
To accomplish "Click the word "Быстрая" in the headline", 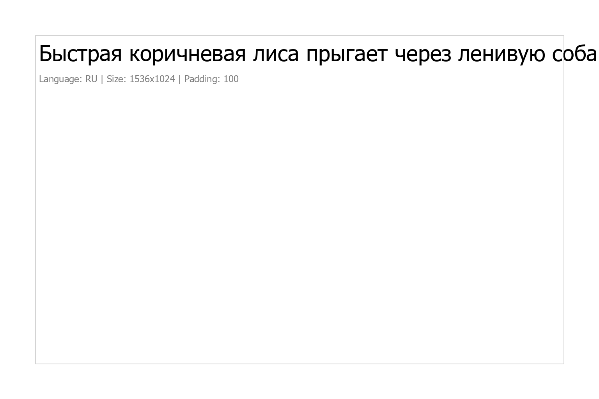I will tap(80, 54).
